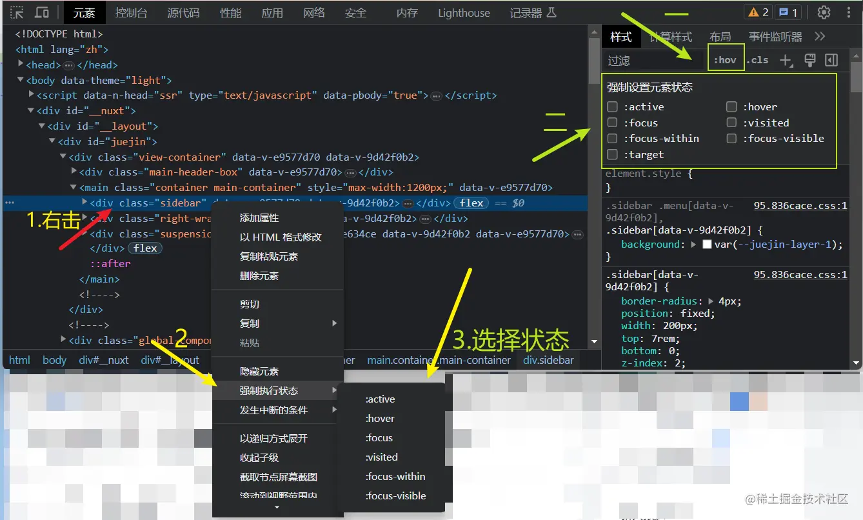Viewport: 863px width, 520px height.
Task: Collapse the div id __nuxt node
Action: (32, 110)
